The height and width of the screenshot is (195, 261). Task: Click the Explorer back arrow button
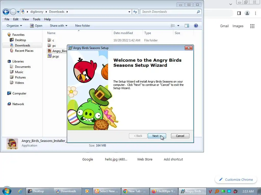coord(6,12)
